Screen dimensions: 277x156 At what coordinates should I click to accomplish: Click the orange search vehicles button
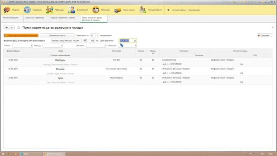pyautogui.click(x=21, y=36)
